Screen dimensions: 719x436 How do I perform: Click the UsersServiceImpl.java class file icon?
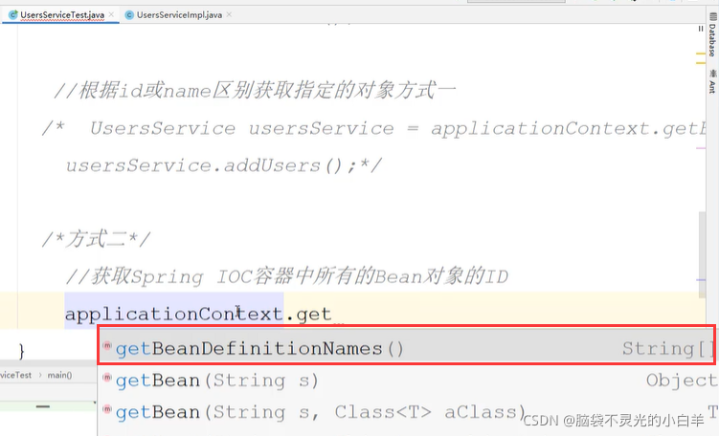click(x=129, y=15)
